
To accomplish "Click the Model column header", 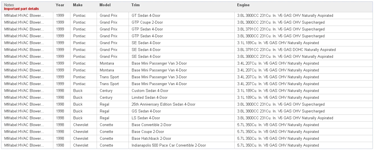I will tap(105, 5).
